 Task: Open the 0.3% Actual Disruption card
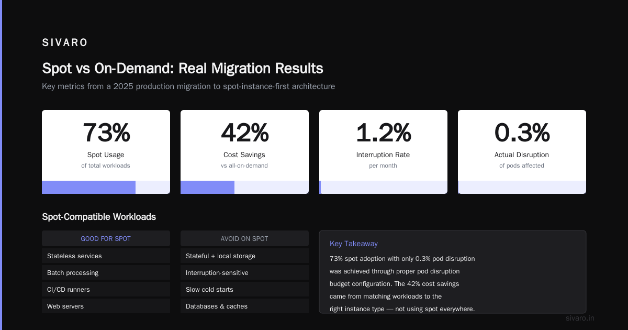(x=522, y=152)
